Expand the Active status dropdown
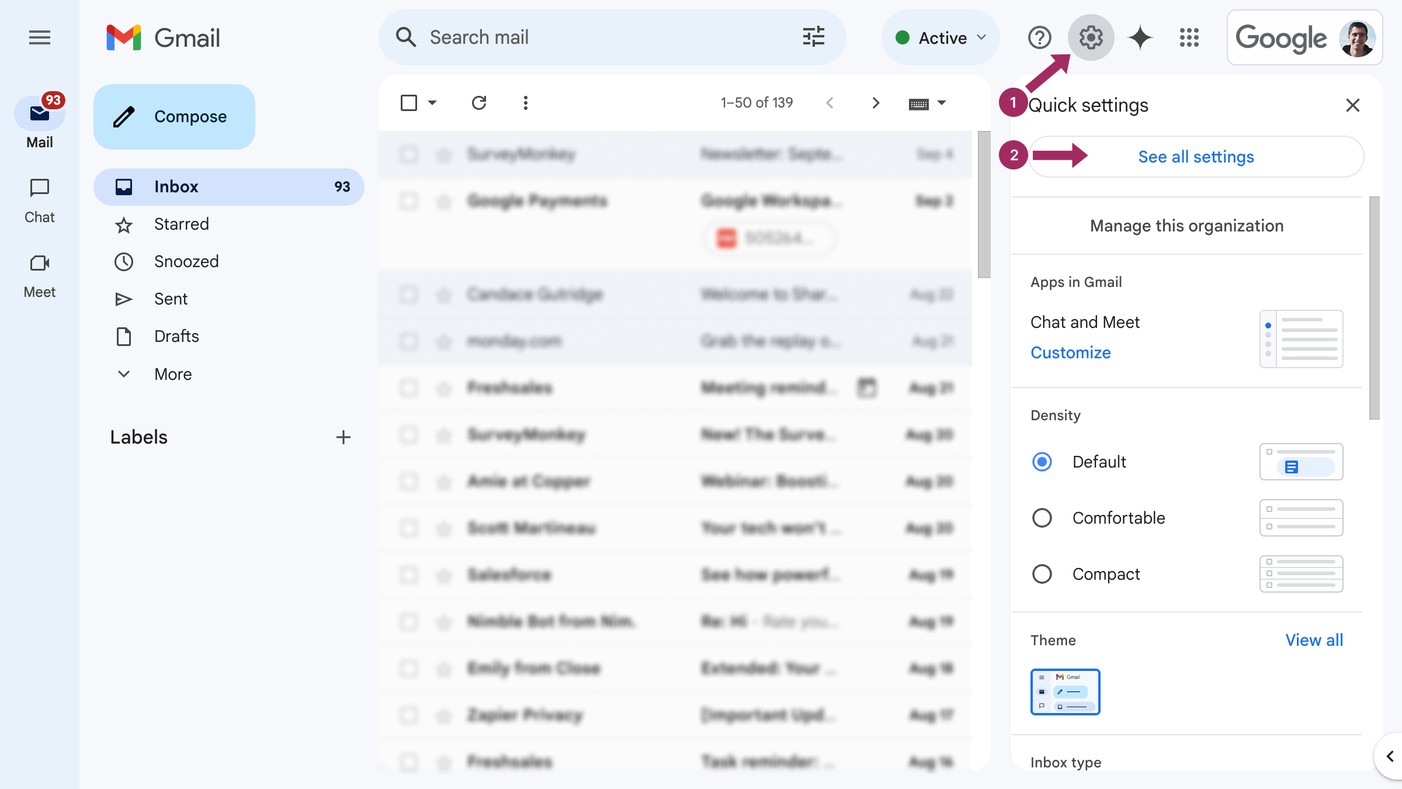 pyautogui.click(x=941, y=38)
